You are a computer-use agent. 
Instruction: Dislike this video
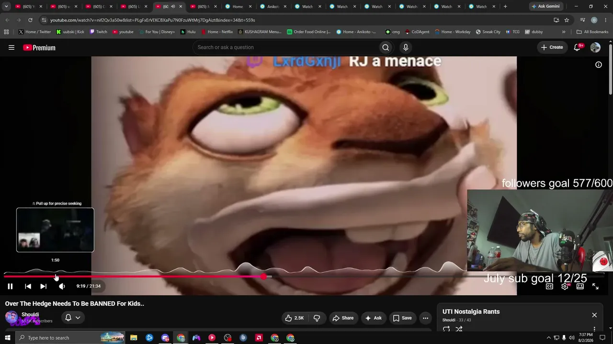point(317,318)
